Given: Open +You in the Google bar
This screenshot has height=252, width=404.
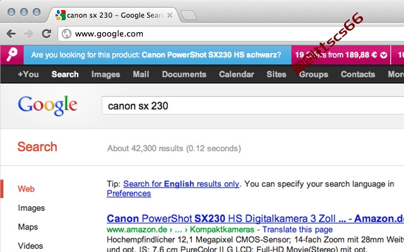Looking at the screenshot, I should [x=28, y=74].
